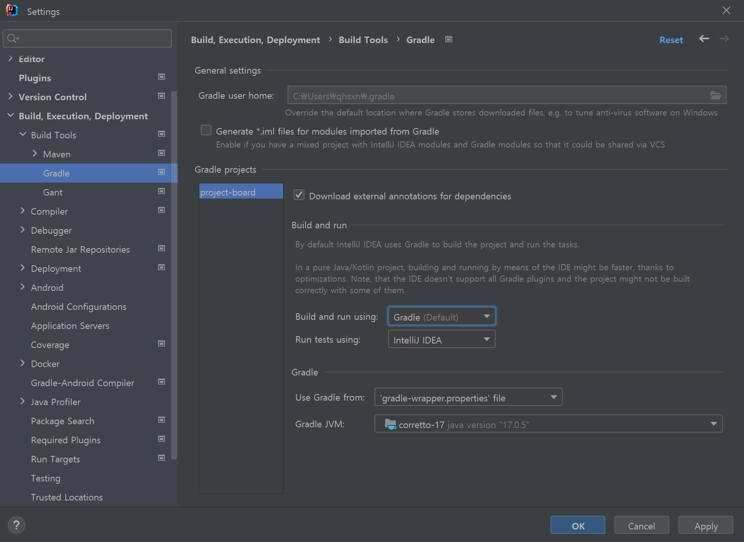Select project-board in Gradle projects list
744x542 pixels.
click(241, 192)
